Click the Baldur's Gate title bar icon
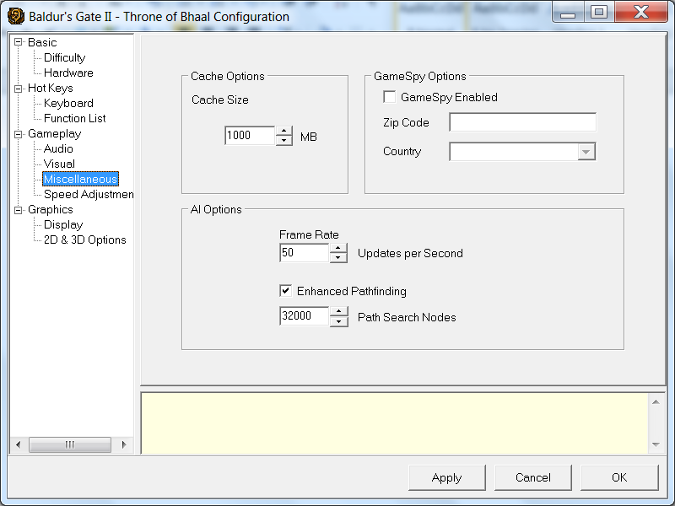Image resolution: width=675 pixels, height=506 pixels. (15, 16)
